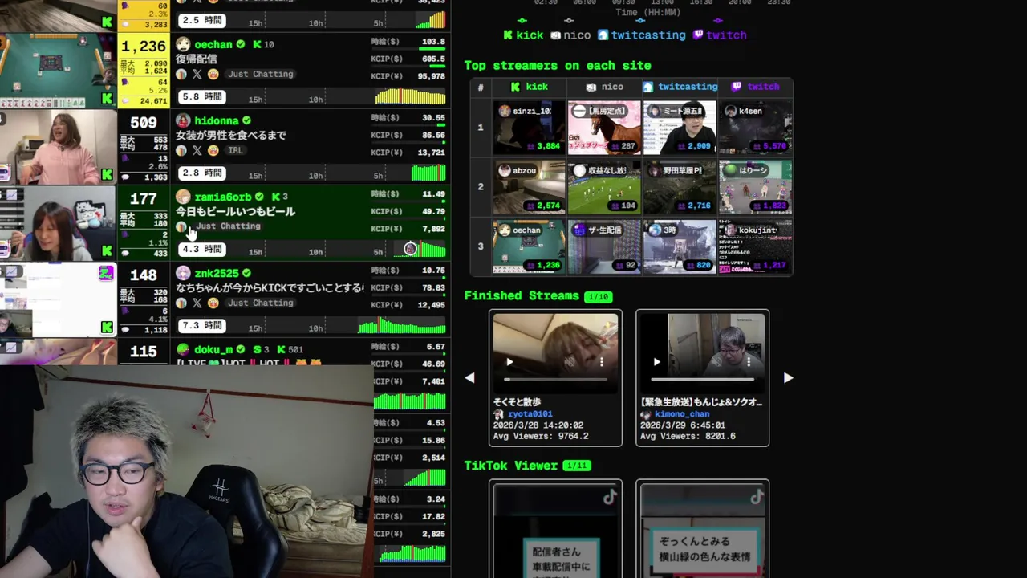Click the Kick badge on the mahjong thumbnail
The width and height of the screenshot is (1027, 578).
click(x=107, y=98)
